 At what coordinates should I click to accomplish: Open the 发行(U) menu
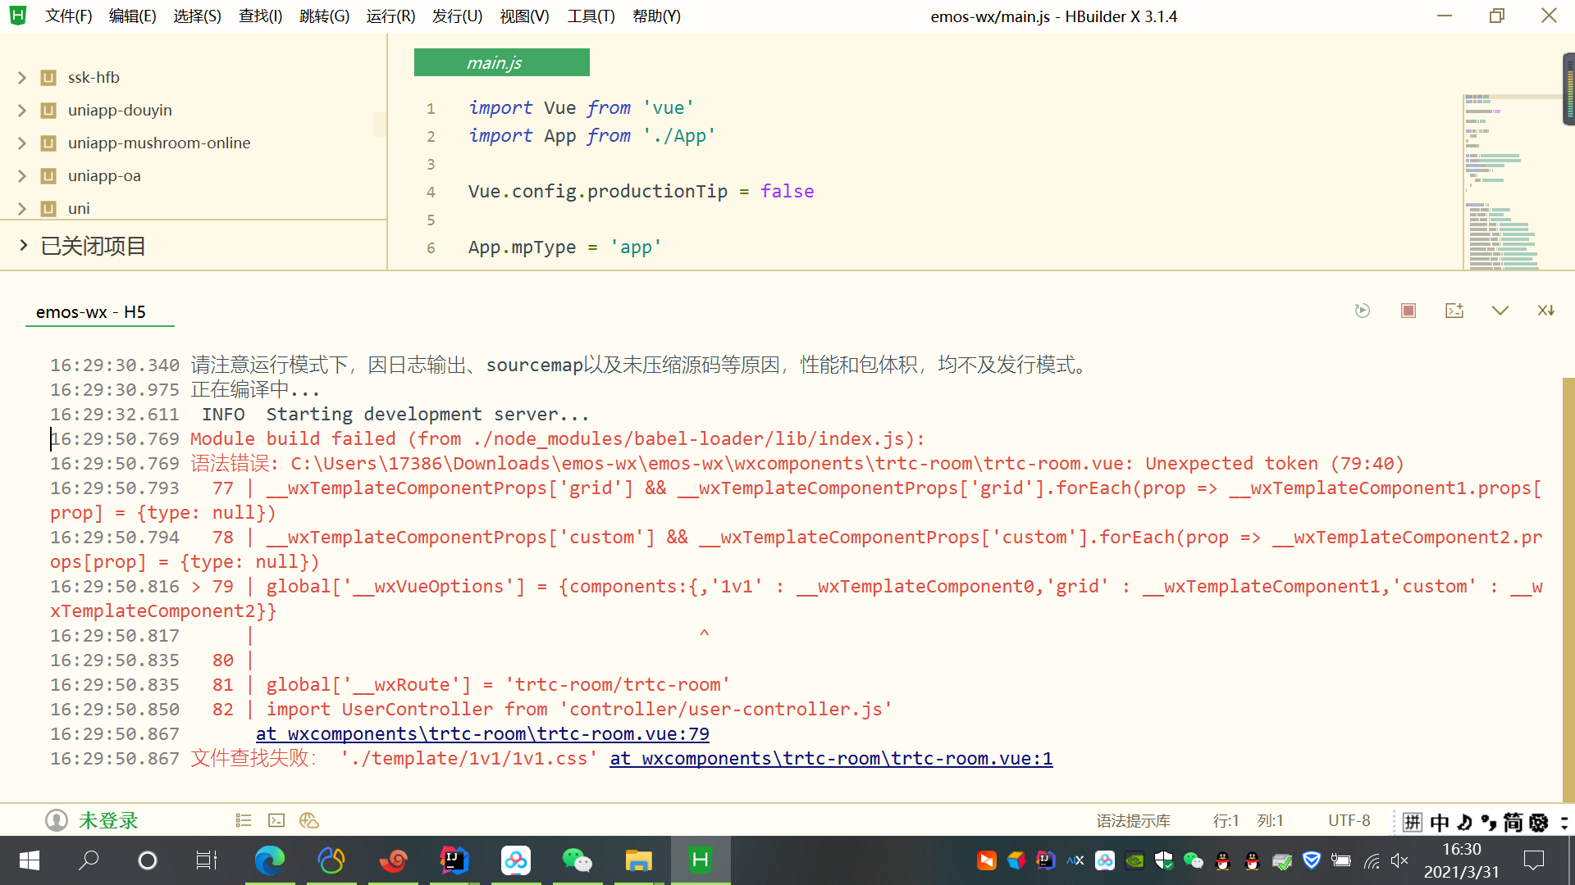(x=457, y=16)
